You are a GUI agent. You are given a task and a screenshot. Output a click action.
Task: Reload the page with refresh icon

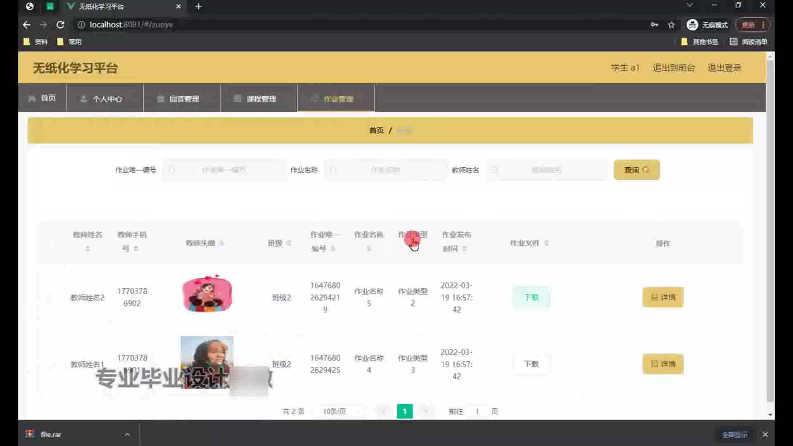60,25
